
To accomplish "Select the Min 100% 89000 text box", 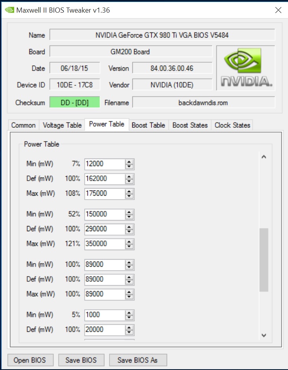I will (x=105, y=265).
